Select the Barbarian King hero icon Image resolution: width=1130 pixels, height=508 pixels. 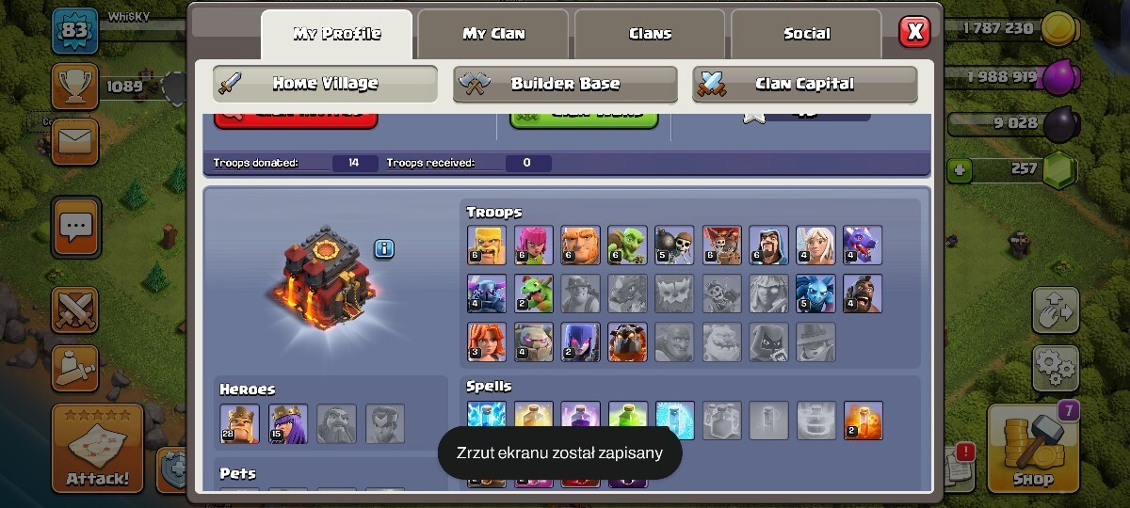[239, 423]
